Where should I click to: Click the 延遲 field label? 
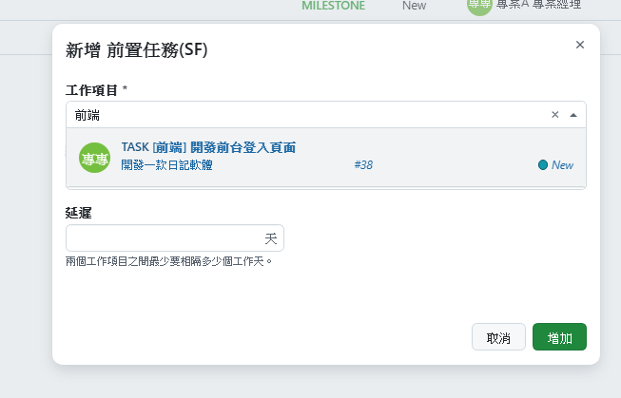tap(78, 213)
